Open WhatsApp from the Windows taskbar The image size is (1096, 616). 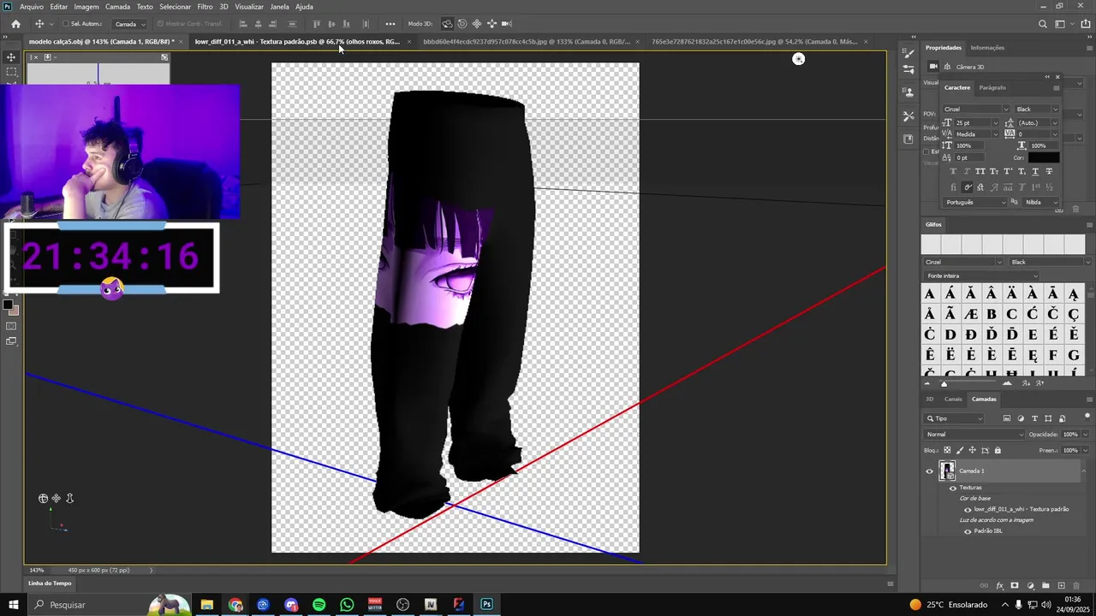pyautogui.click(x=347, y=604)
